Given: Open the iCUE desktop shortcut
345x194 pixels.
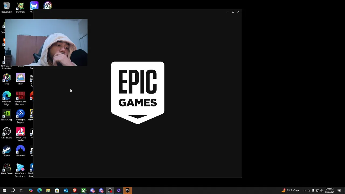Looking at the screenshot, I should point(7,79).
